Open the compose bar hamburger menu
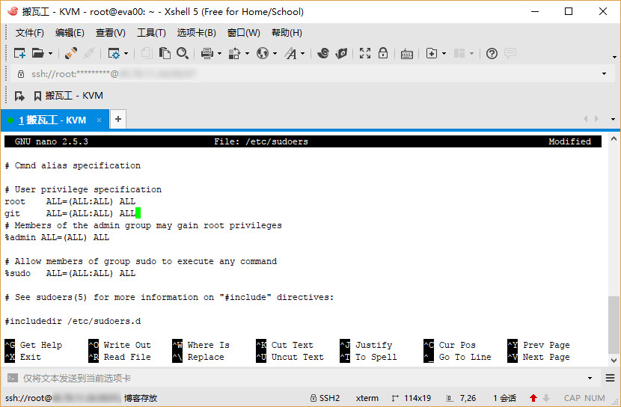 pos(590,379)
